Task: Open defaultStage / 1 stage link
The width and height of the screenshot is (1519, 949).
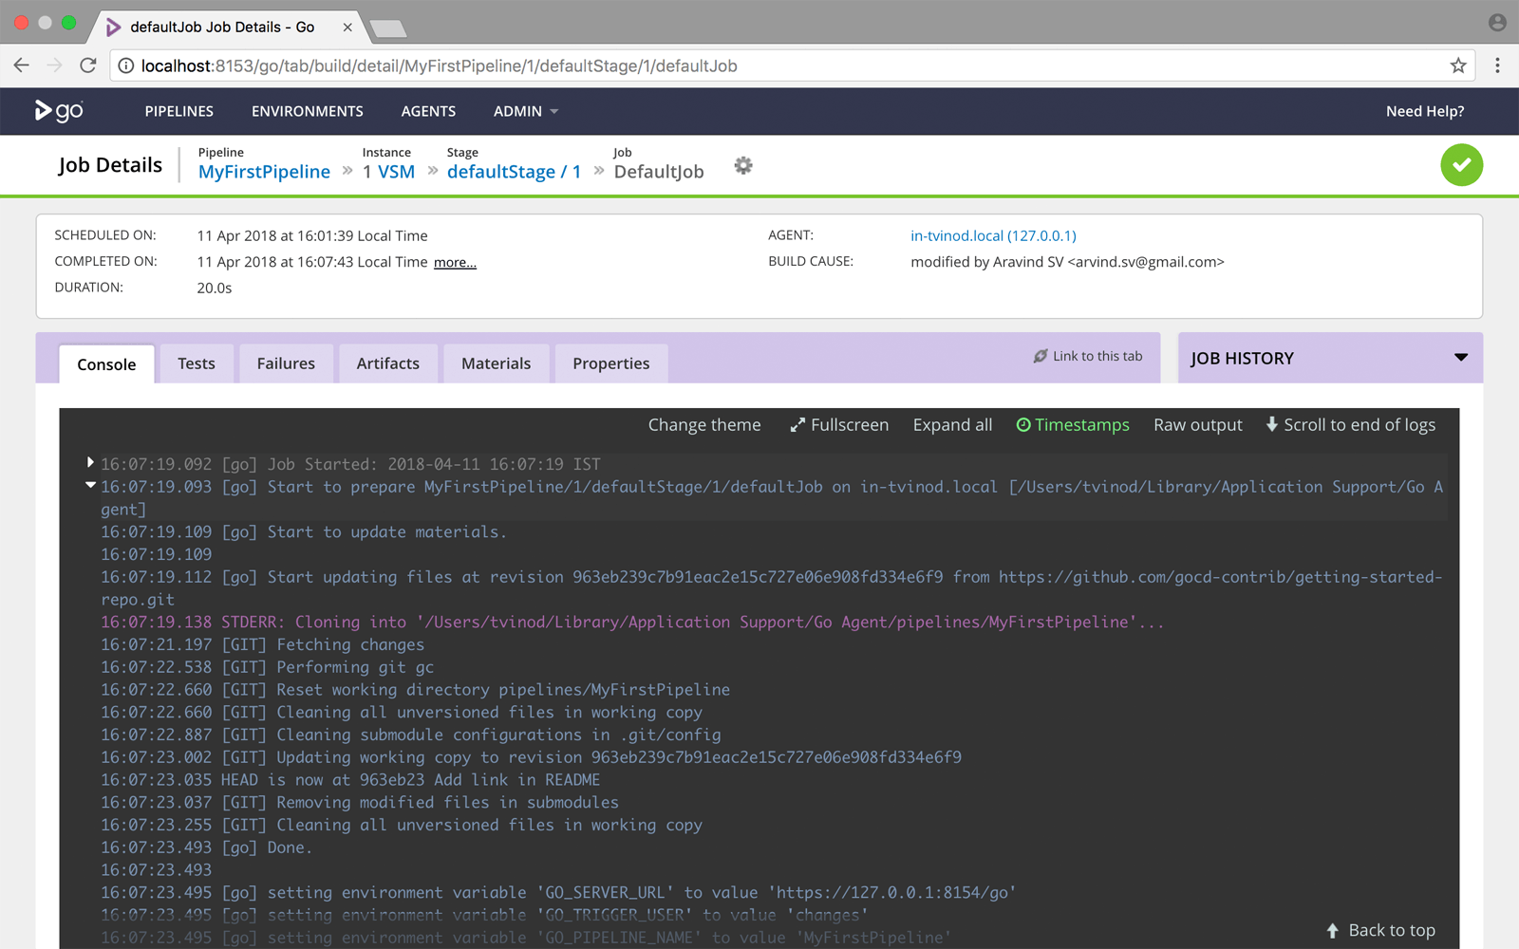Action: [514, 172]
